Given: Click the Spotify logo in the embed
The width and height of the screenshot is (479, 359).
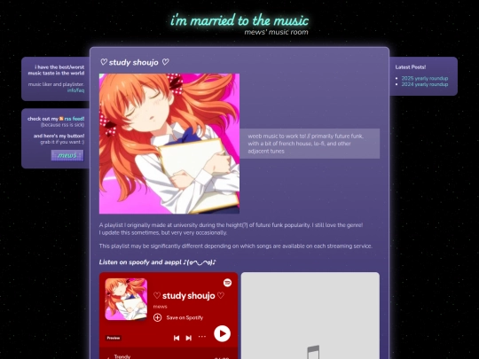Looking at the screenshot, I should tap(227, 283).
